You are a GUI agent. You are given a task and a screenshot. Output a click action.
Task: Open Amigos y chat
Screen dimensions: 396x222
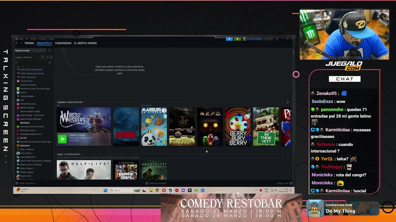click(282, 183)
